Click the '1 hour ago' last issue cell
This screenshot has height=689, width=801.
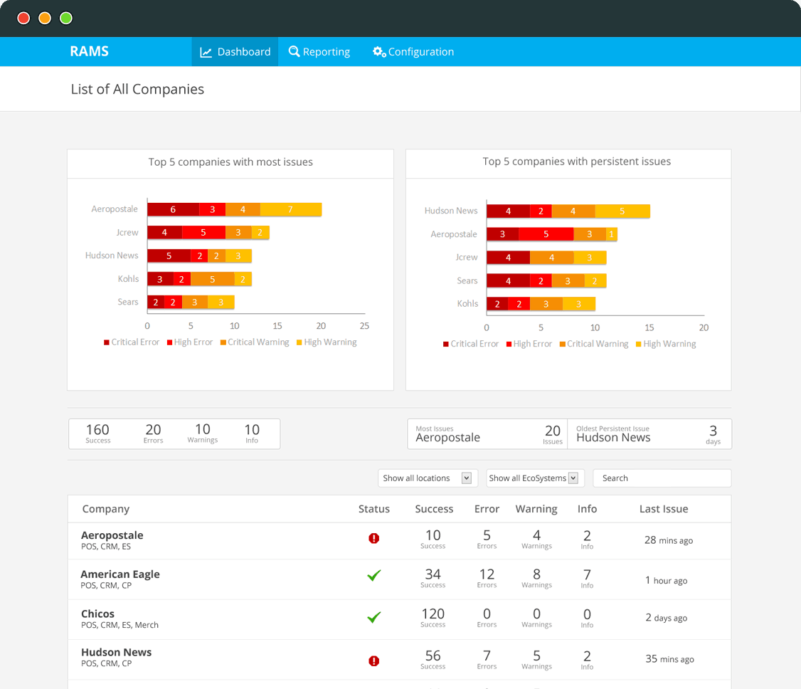tap(666, 581)
